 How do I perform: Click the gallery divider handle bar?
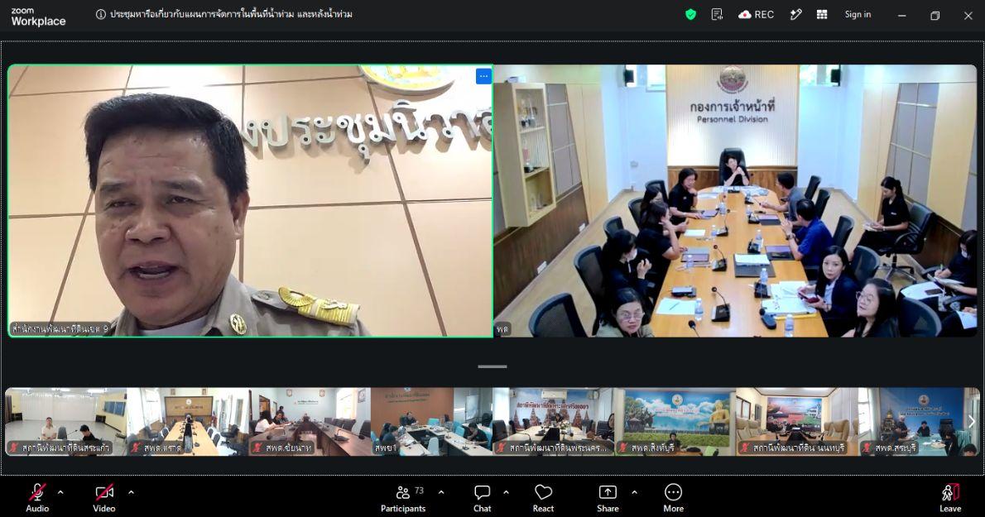pos(492,366)
